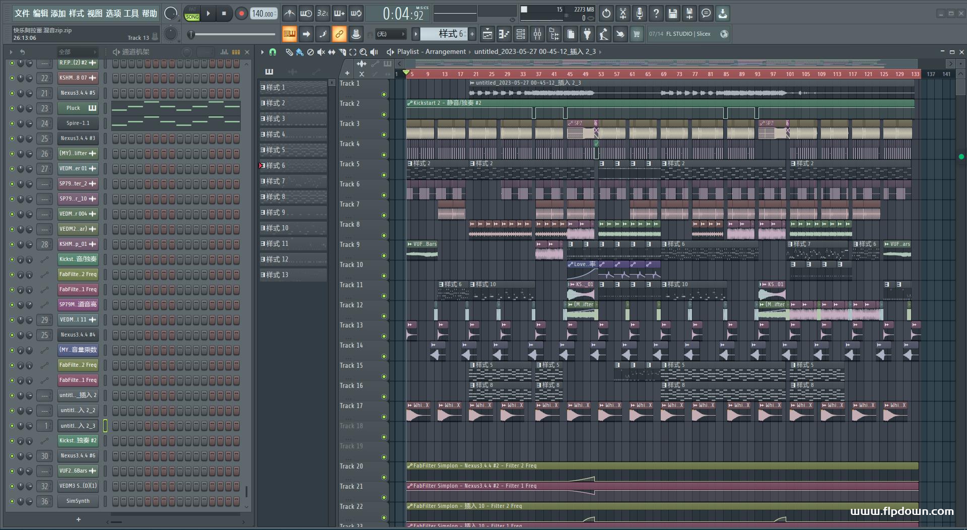The image size is (967, 530).
Task: Mute Track 5 in the playlist
Action: pos(384,175)
